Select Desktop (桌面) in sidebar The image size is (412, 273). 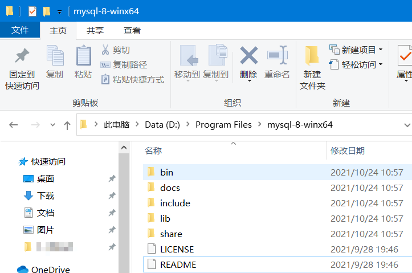[46, 178]
